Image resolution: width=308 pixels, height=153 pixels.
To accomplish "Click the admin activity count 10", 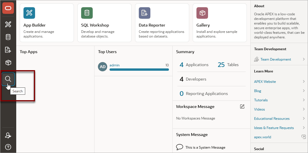I will point(167,65).
